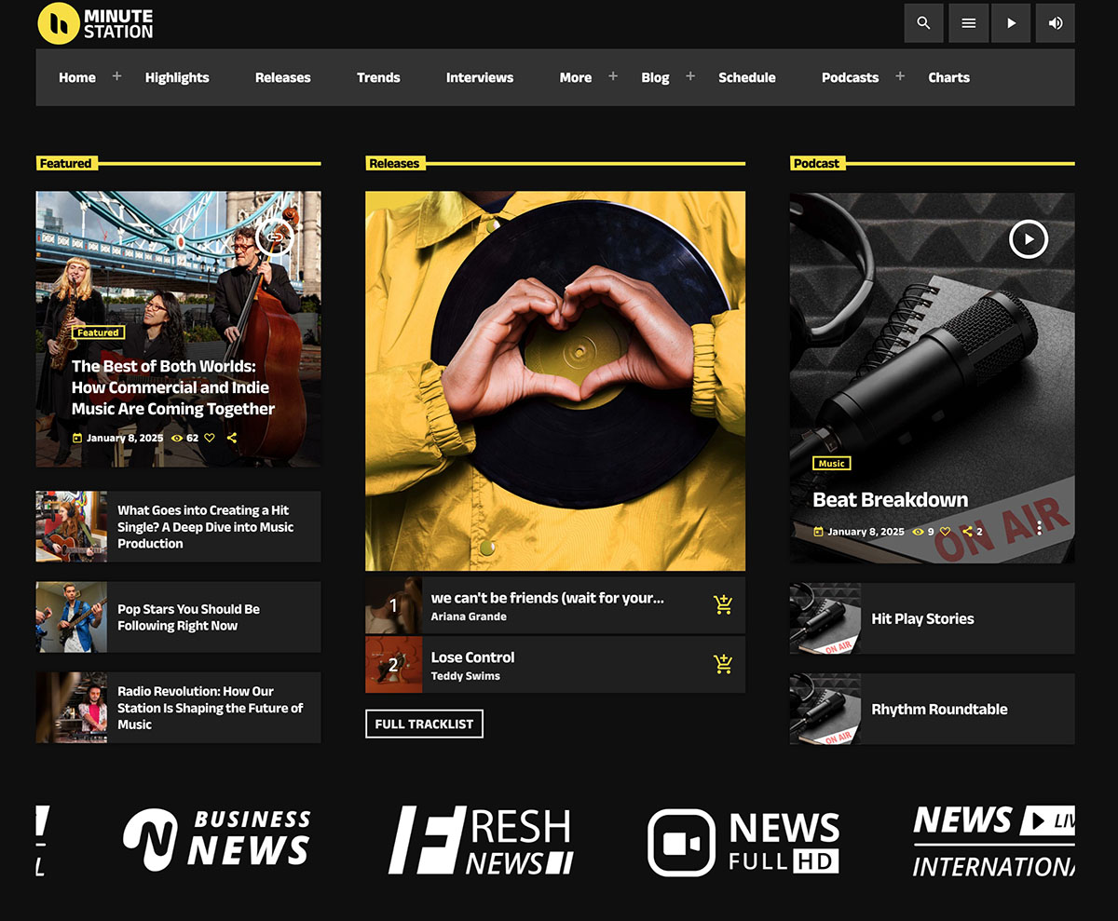This screenshot has width=1118, height=921.
Task: Click the FULL TRACKLIST button
Action: (x=424, y=724)
